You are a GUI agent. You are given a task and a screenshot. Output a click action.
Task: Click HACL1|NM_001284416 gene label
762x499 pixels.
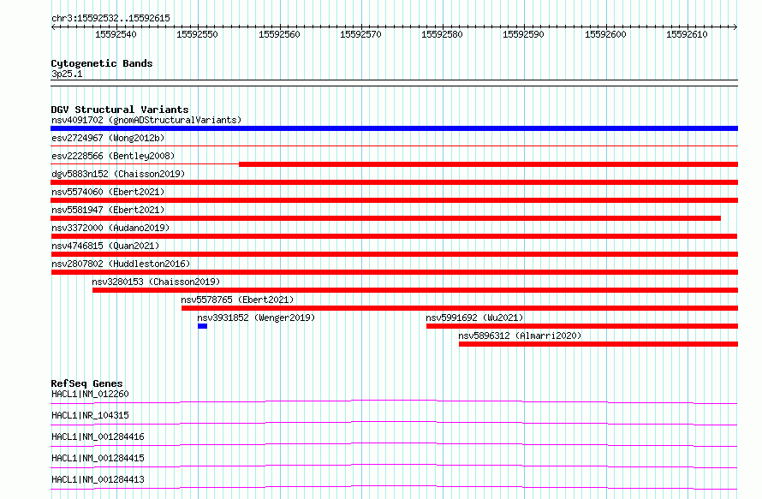click(98, 437)
